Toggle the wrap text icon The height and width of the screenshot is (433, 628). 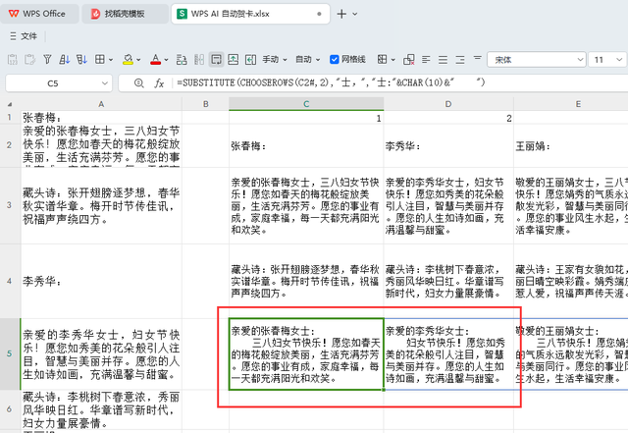coord(216,60)
